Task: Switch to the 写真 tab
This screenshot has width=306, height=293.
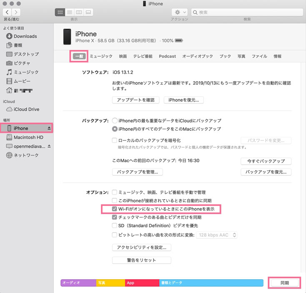Action: 241,56
